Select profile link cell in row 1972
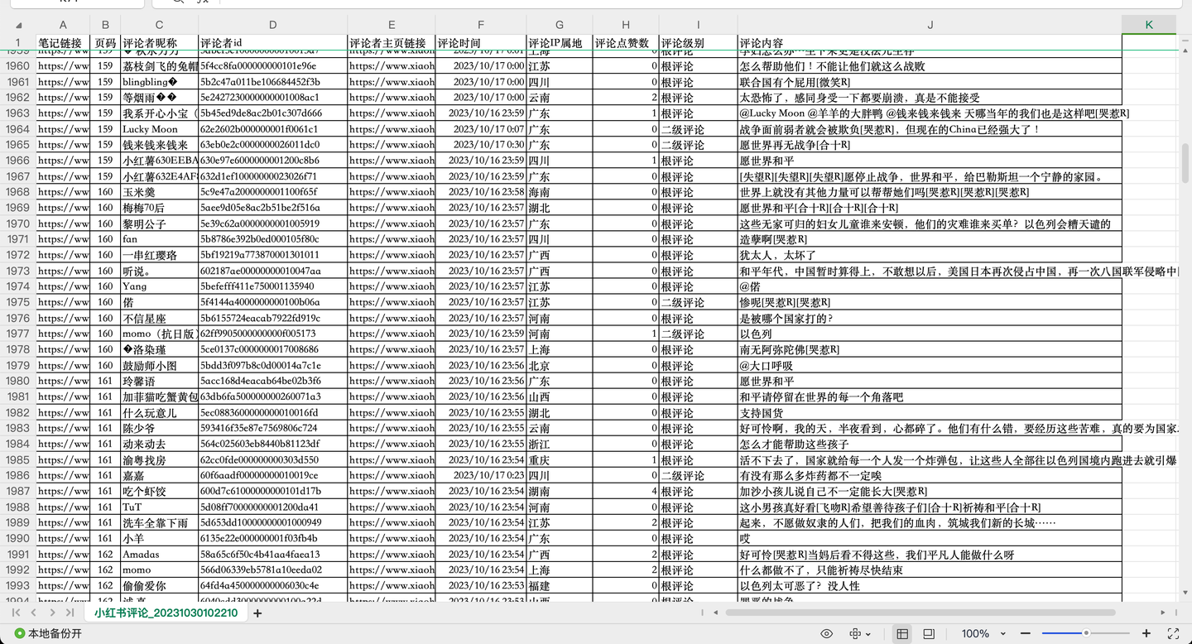1192x644 pixels. pyautogui.click(x=392, y=255)
